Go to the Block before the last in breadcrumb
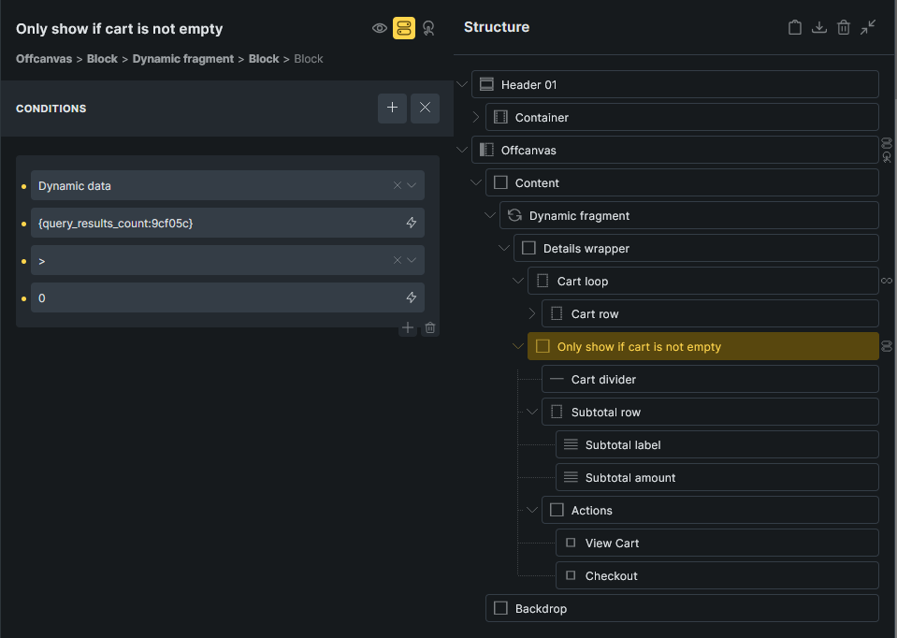This screenshot has height=638, width=897. pos(264,59)
